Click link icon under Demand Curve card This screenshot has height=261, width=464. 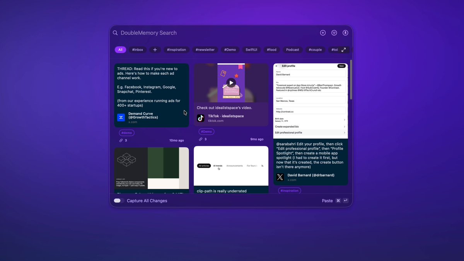tap(121, 140)
